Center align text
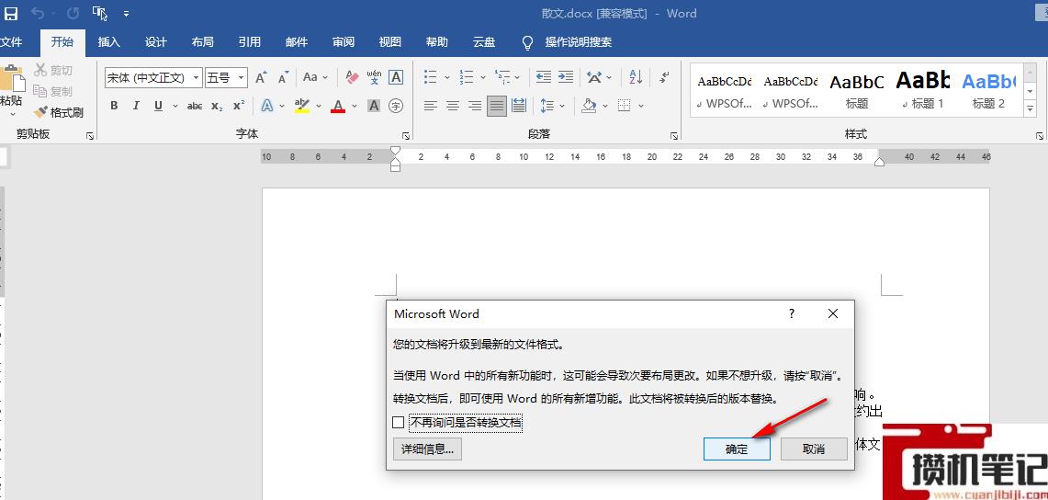Screen dimensions: 1048x500 (x=453, y=106)
